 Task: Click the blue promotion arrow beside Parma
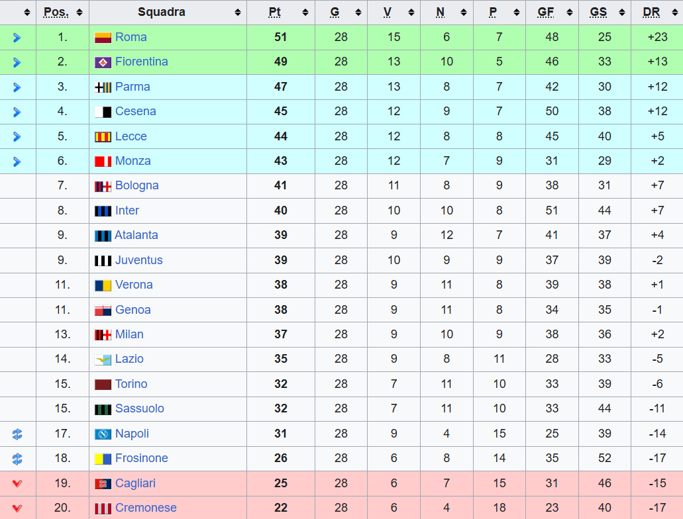pyautogui.click(x=17, y=87)
